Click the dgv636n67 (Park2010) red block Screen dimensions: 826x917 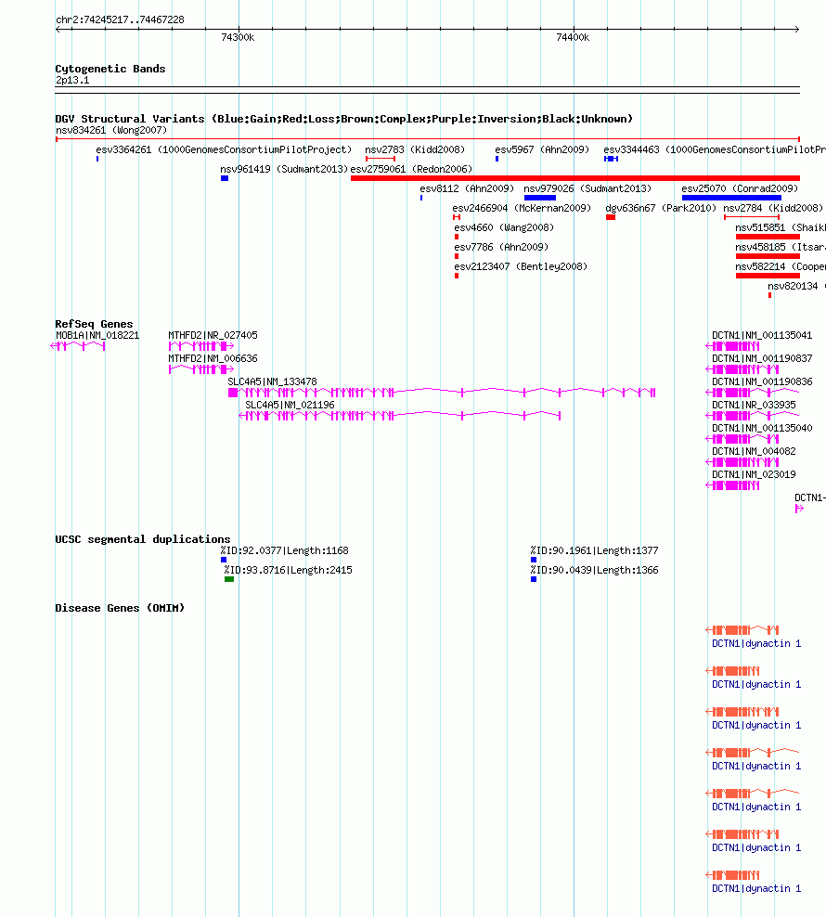point(611,217)
